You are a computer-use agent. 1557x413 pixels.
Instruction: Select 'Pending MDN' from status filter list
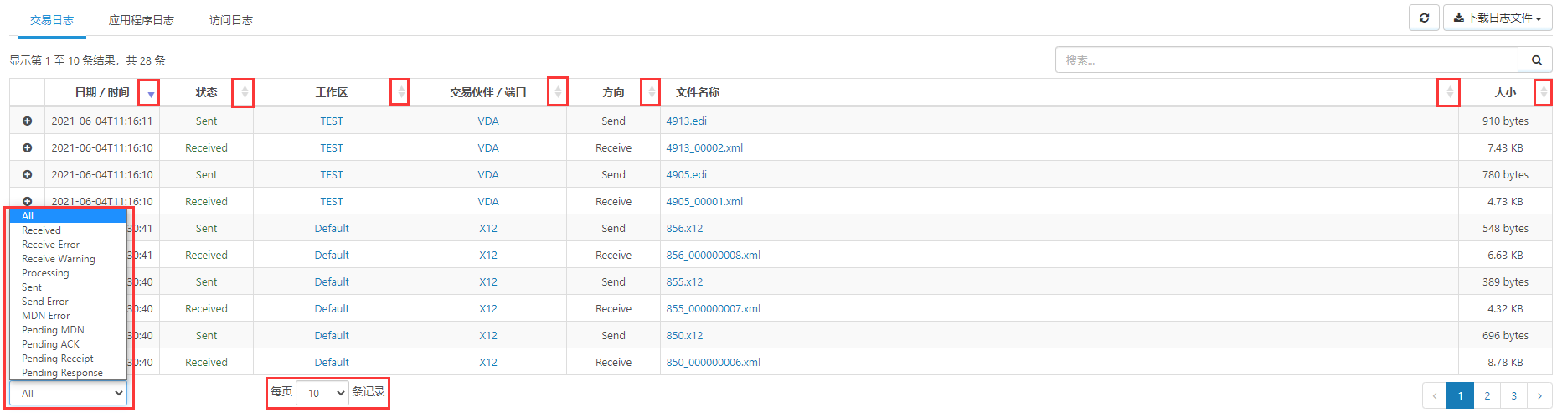tap(53, 330)
